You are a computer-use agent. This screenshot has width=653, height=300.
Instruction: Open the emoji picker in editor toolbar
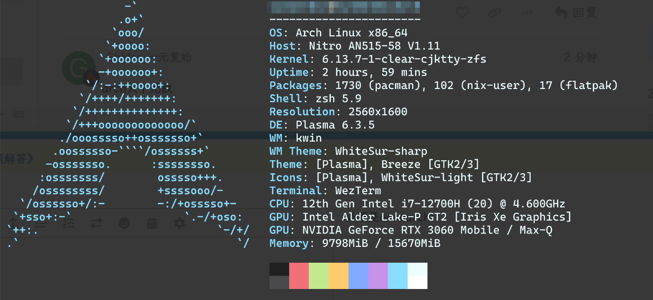(x=124, y=223)
